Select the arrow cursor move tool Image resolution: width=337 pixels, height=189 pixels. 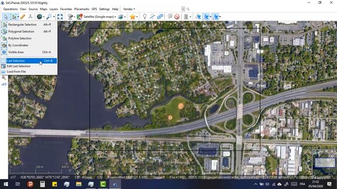tap(6, 16)
